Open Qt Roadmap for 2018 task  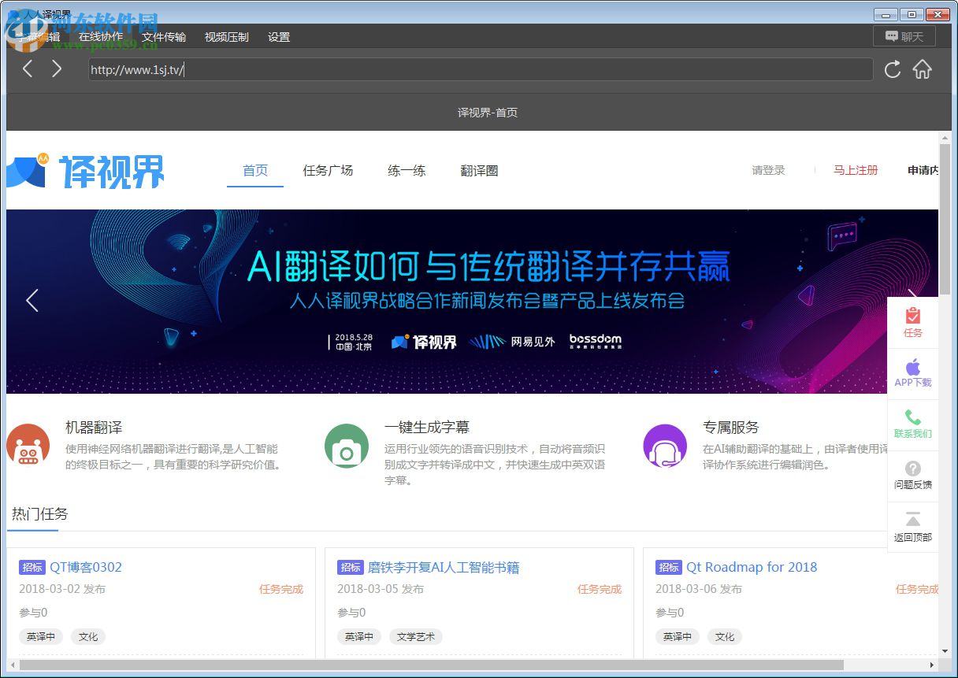[x=752, y=567]
